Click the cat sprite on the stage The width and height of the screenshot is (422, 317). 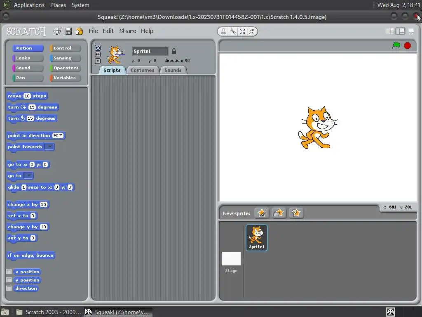click(317, 128)
